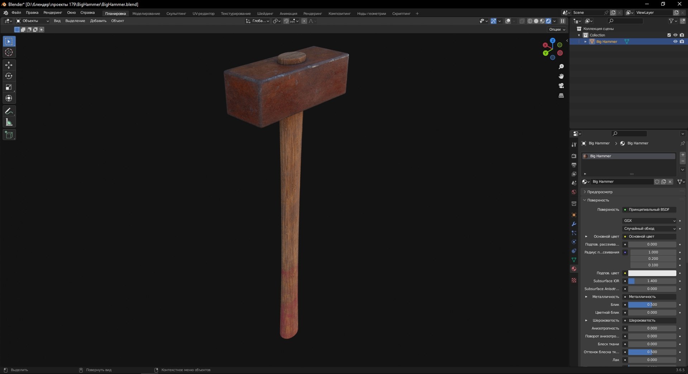Open the Глоба... orientation dropdown

(x=257, y=21)
